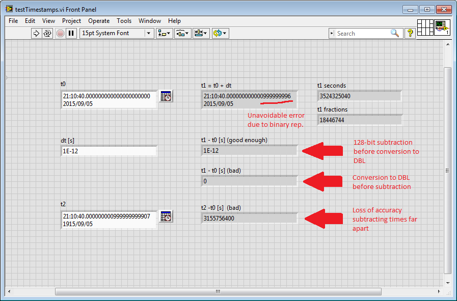Click the 't1 - t0 [s] (bad)' indicator showing 0

(x=250, y=181)
